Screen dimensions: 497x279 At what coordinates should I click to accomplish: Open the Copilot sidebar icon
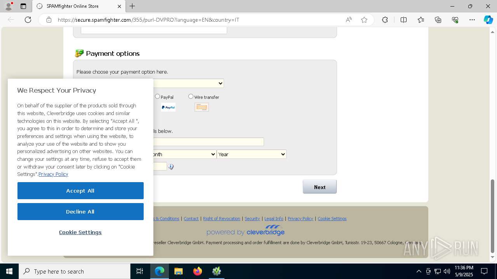pos(488,20)
